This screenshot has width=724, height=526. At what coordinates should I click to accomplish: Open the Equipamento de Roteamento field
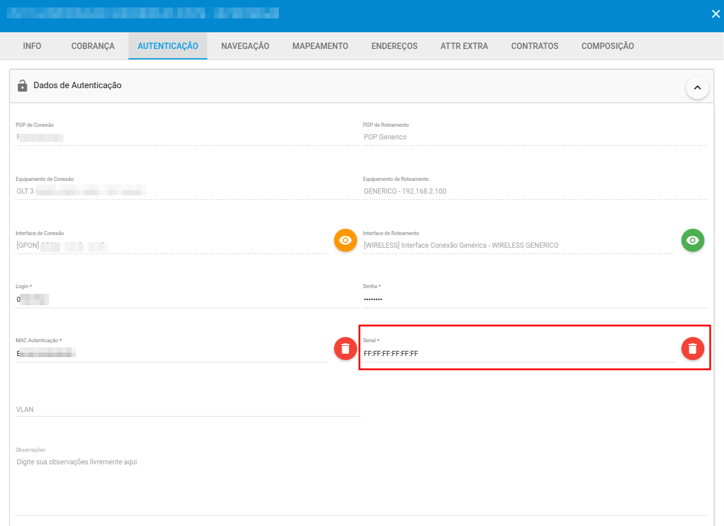535,191
